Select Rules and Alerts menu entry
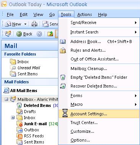This screenshot has height=145, width=140. (x=98, y=50)
